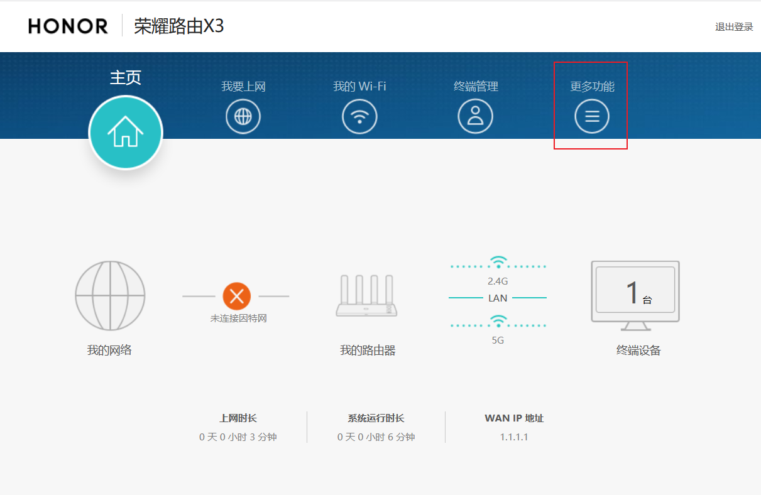Open the person icon under 终端管理

click(x=476, y=116)
